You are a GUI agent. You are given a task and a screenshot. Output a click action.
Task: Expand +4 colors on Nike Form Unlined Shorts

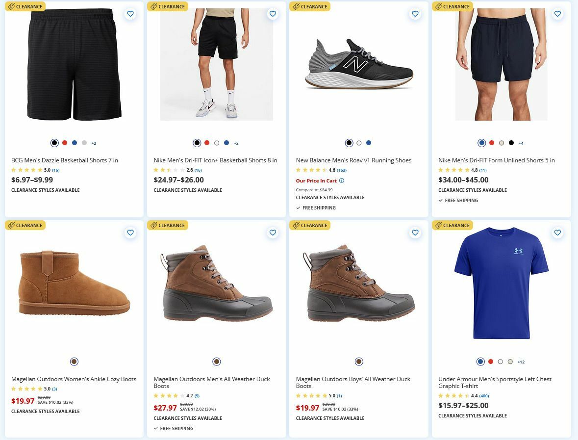click(521, 143)
